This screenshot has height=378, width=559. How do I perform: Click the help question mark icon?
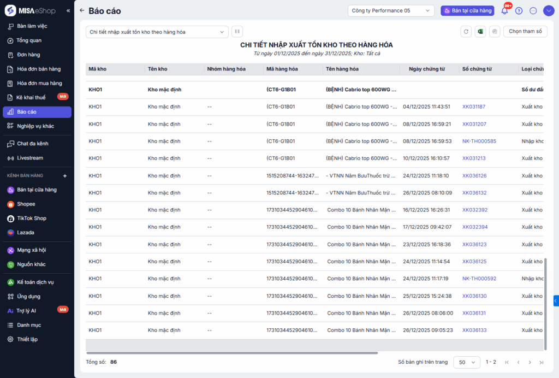pos(519,10)
